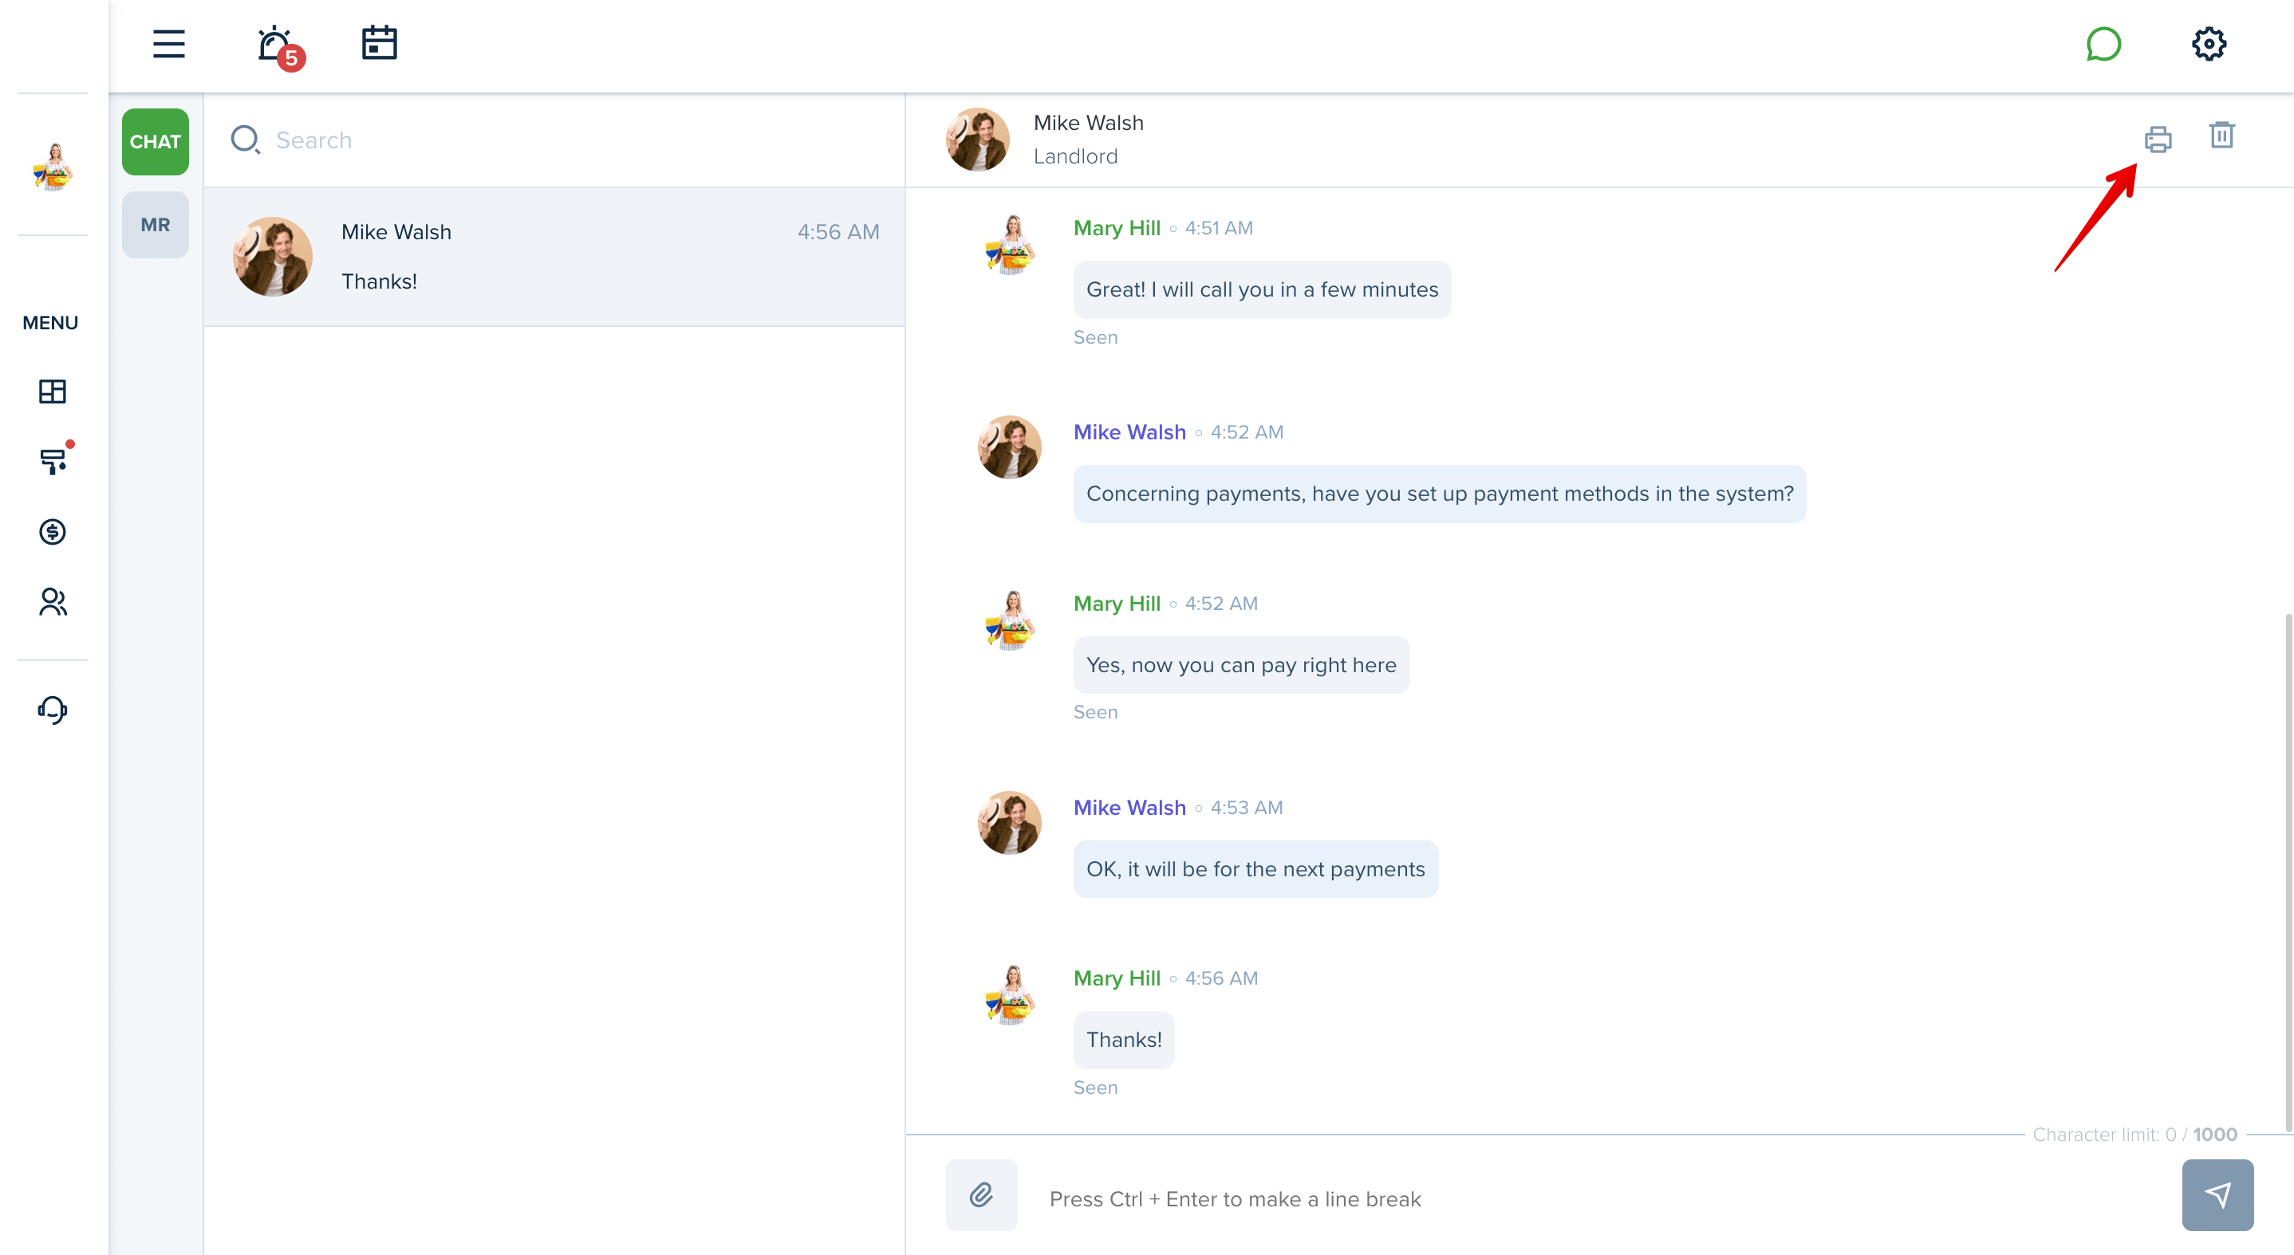The height and width of the screenshot is (1255, 2294).
Task: Click 'Seen' status under Thanks! message
Action: tap(1095, 1087)
